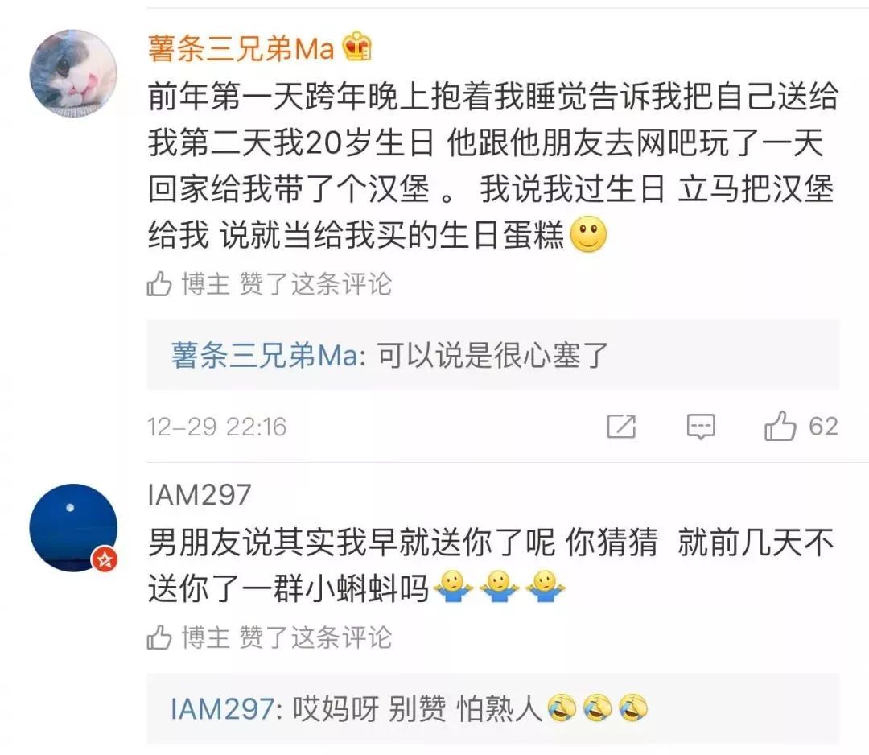Select the first comment text about 汉堡

[x=492, y=166]
